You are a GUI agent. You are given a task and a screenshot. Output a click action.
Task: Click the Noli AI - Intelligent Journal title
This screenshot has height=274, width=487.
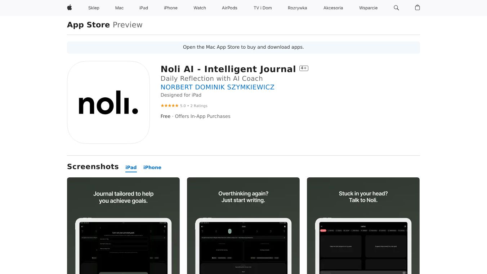click(228, 69)
